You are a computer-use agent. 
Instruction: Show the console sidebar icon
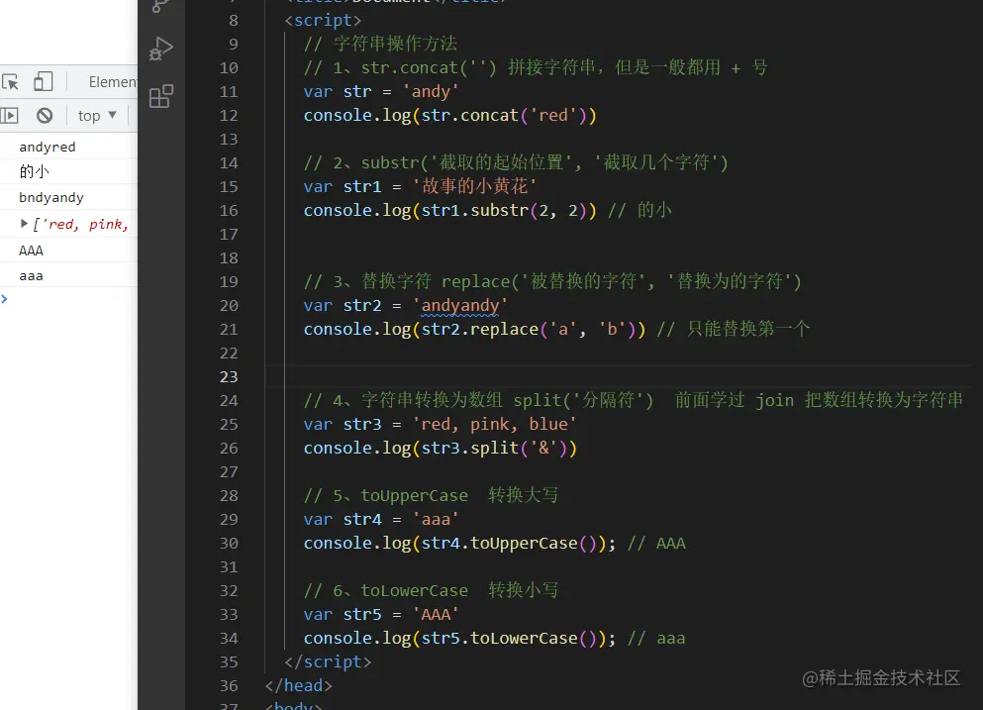[9, 116]
